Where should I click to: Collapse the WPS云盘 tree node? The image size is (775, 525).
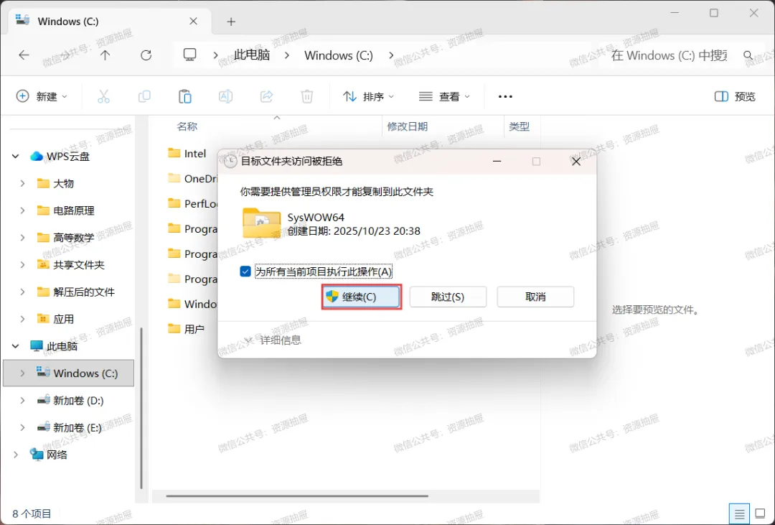(x=15, y=157)
